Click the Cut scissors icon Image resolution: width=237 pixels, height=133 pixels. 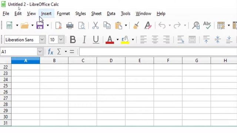click(96, 25)
